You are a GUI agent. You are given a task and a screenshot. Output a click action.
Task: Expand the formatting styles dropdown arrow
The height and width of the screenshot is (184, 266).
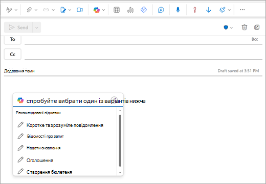16,10
